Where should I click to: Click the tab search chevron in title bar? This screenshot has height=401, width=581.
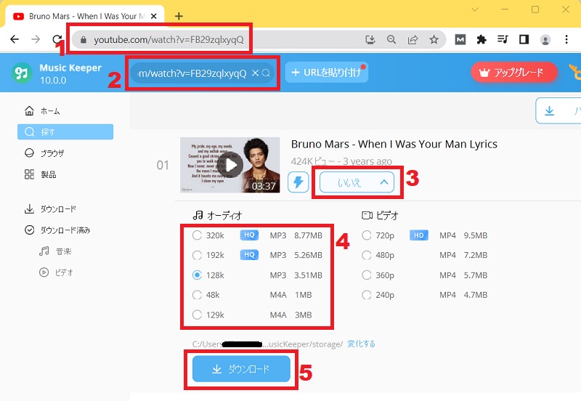click(475, 9)
